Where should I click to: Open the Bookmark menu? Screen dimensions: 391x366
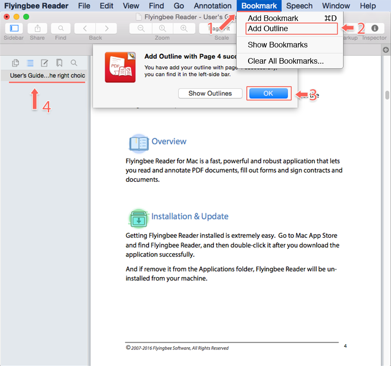tap(259, 6)
